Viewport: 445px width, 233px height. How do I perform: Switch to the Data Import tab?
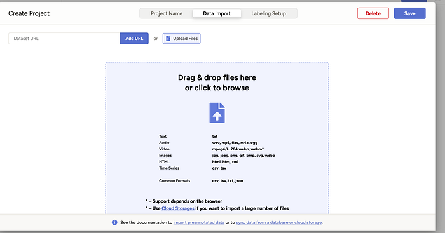tap(217, 13)
